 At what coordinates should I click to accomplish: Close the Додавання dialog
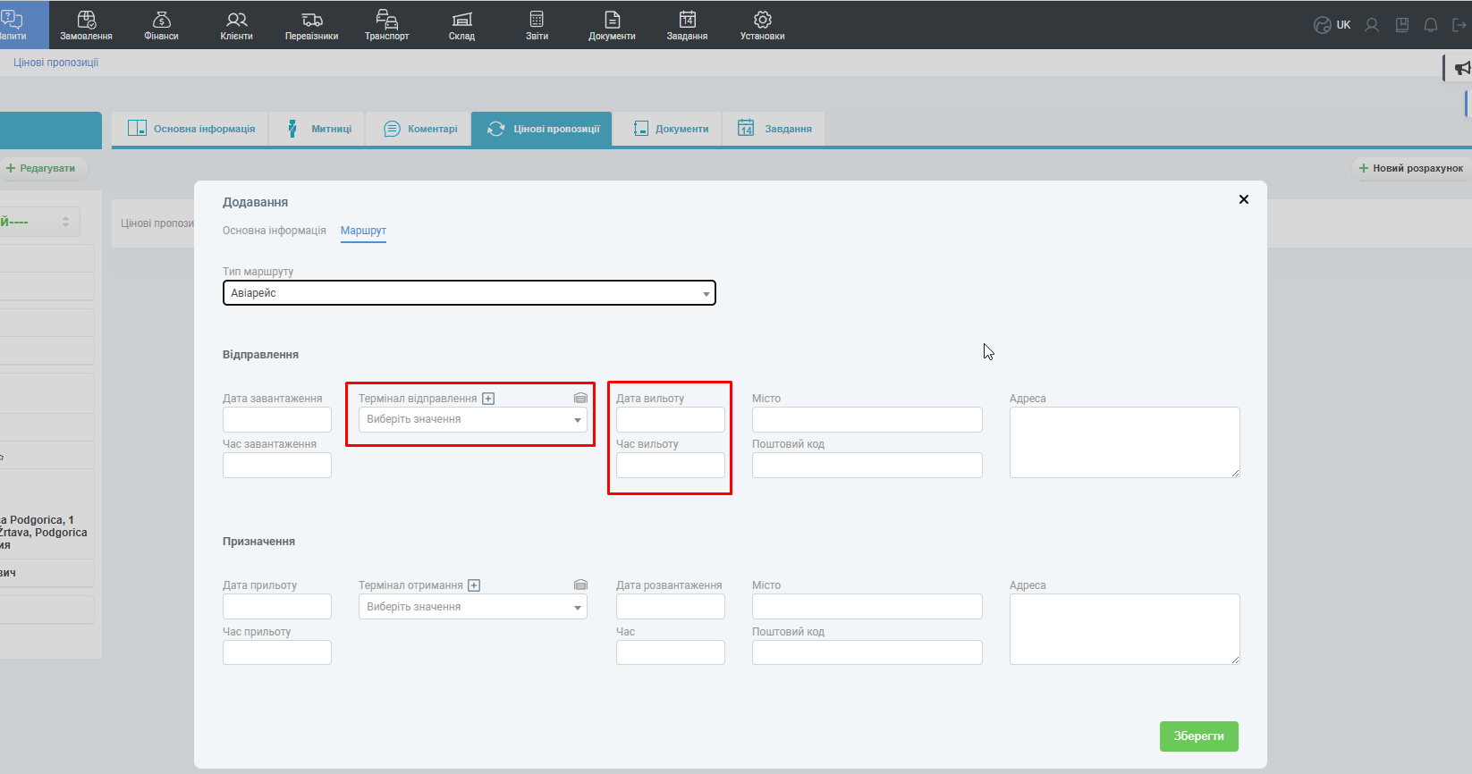pyautogui.click(x=1243, y=199)
